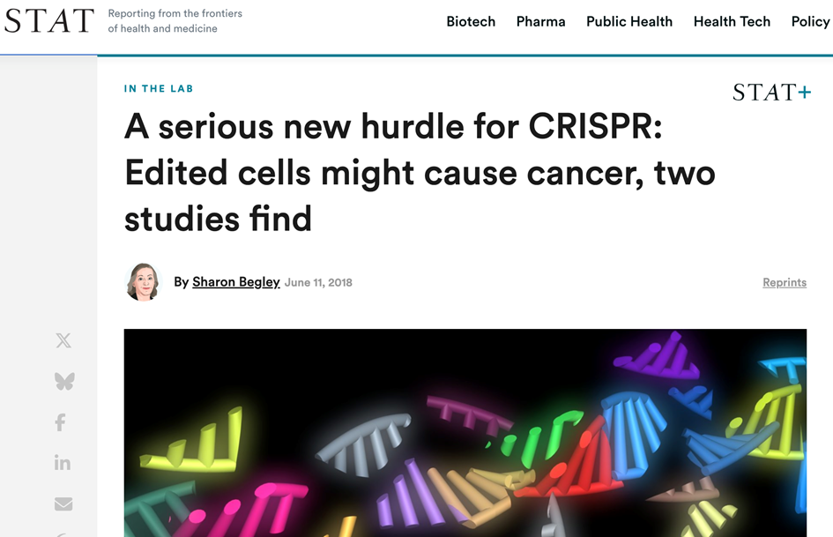Click the STAT logo in the header

(x=49, y=21)
